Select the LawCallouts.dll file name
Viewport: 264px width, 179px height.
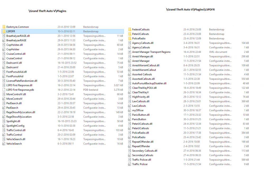[x=141, y=101]
